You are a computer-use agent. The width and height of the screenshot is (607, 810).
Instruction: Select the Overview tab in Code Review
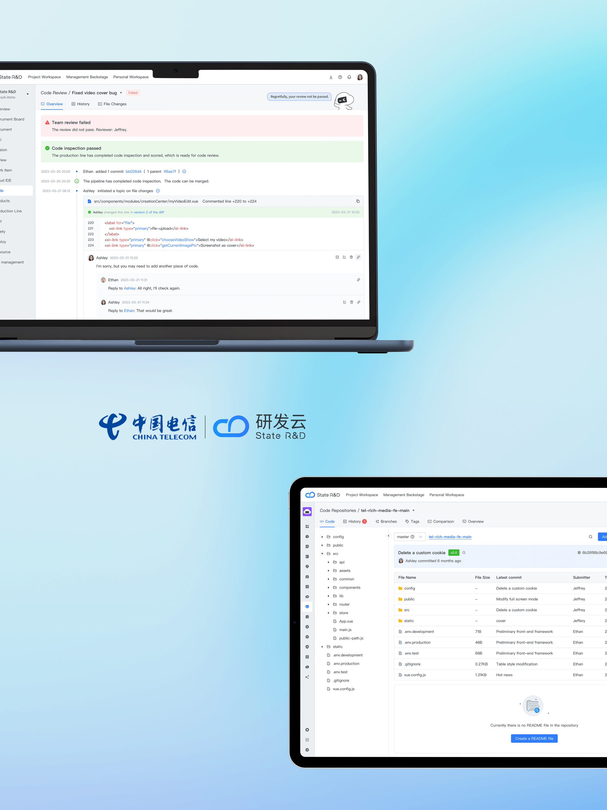tap(52, 104)
